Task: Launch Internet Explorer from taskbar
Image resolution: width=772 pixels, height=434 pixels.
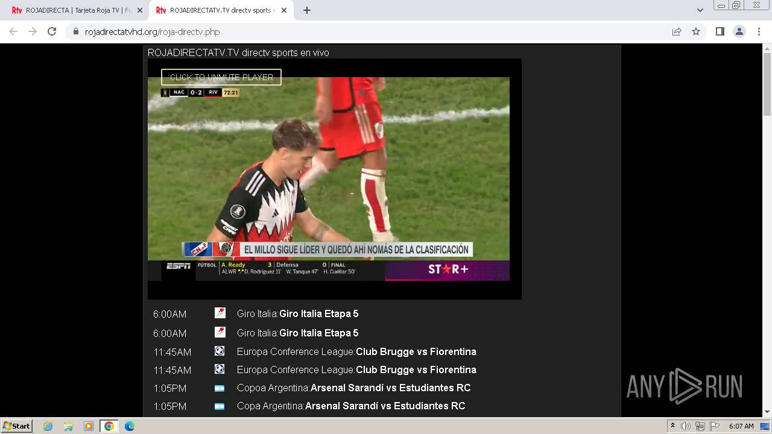Action: (48, 426)
